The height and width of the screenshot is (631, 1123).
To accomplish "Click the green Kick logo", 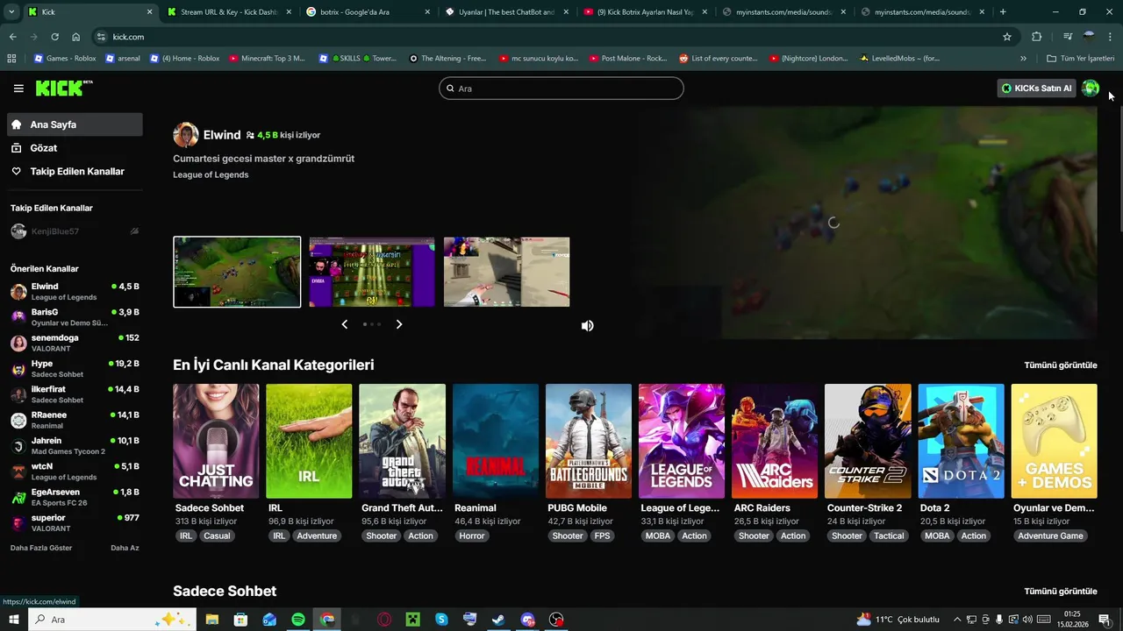I will [63, 88].
